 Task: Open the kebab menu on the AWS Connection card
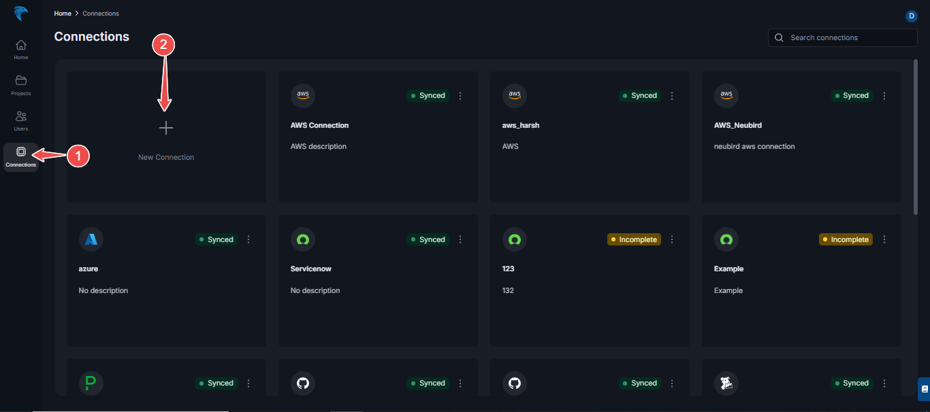460,96
